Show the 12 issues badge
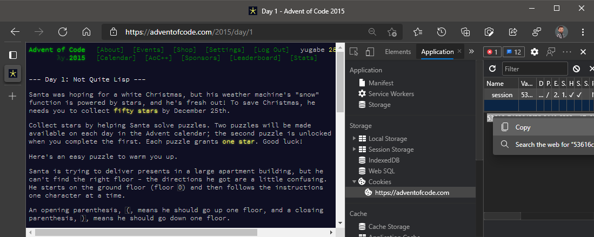 tap(513, 52)
